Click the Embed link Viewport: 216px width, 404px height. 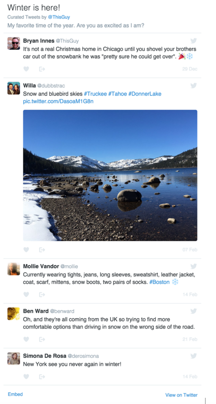[15, 394]
